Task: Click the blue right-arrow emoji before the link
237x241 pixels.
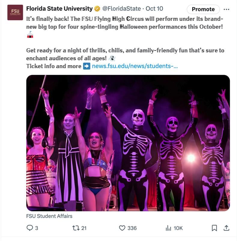Action: pos(87,66)
